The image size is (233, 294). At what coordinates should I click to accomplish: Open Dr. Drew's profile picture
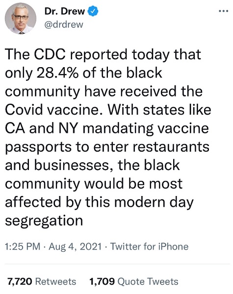[x=21, y=19]
